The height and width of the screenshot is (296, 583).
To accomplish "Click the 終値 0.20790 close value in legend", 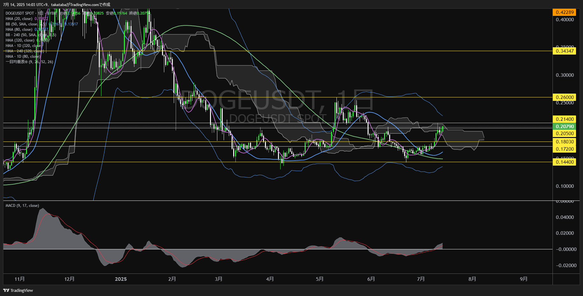I will coord(140,13).
